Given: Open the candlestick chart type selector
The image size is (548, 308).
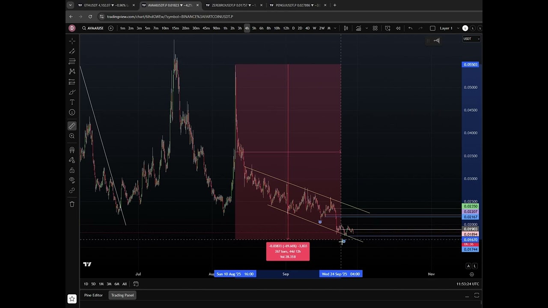Looking at the screenshot, I should [346, 28].
